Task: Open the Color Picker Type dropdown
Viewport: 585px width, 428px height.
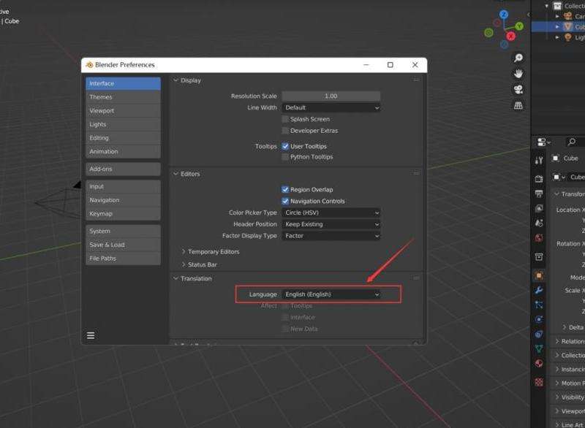Action: [331, 213]
